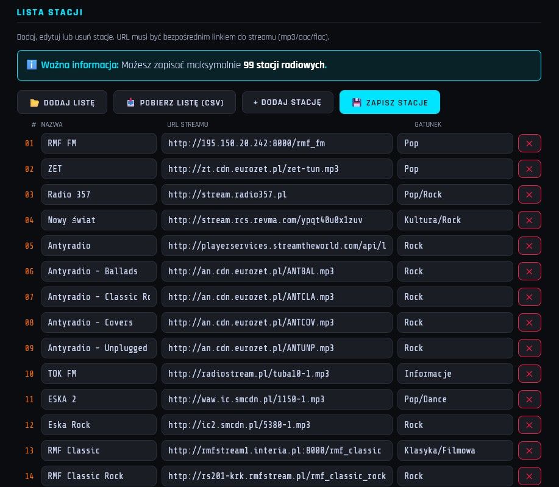Click row number 01
The height and width of the screenshot is (487, 559).
click(29, 143)
